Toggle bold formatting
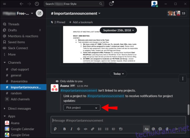This screenshot has height=138, width=190. tap(64, 129)
